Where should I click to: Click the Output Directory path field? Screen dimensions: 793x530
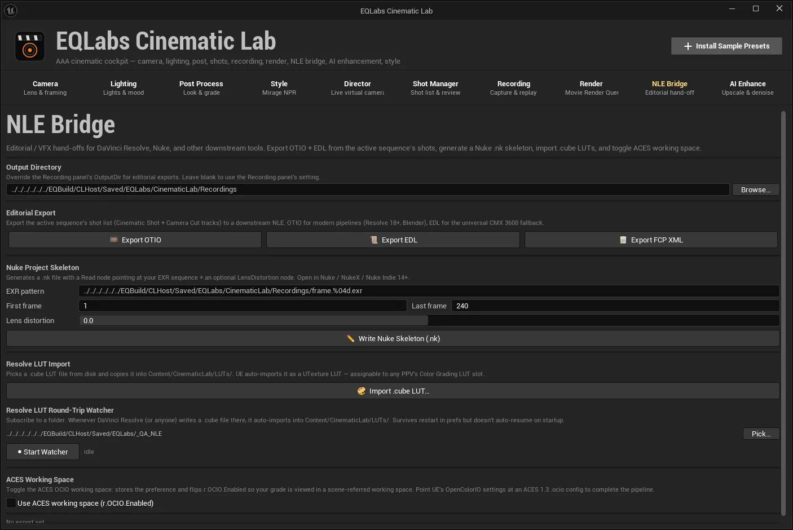[368, 189]
